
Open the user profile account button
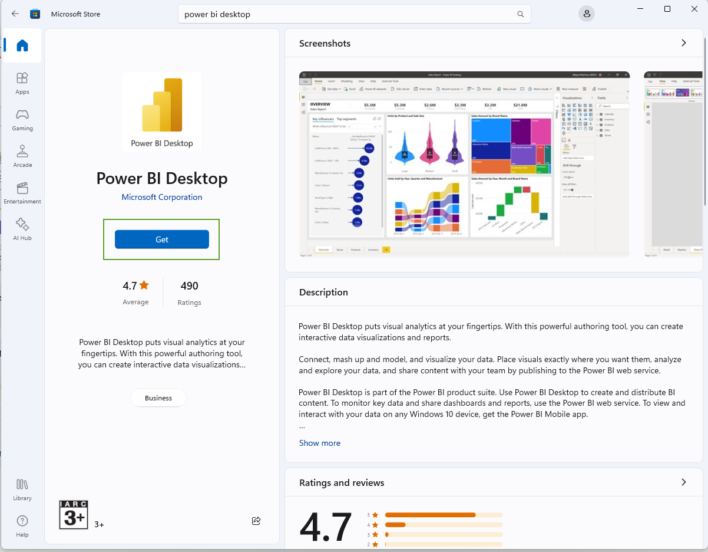pos(586,14)
